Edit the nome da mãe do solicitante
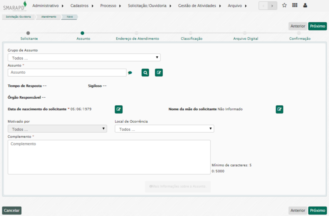Image resolution: width=329 pixels, height=216 pixels. coord(279,109)
